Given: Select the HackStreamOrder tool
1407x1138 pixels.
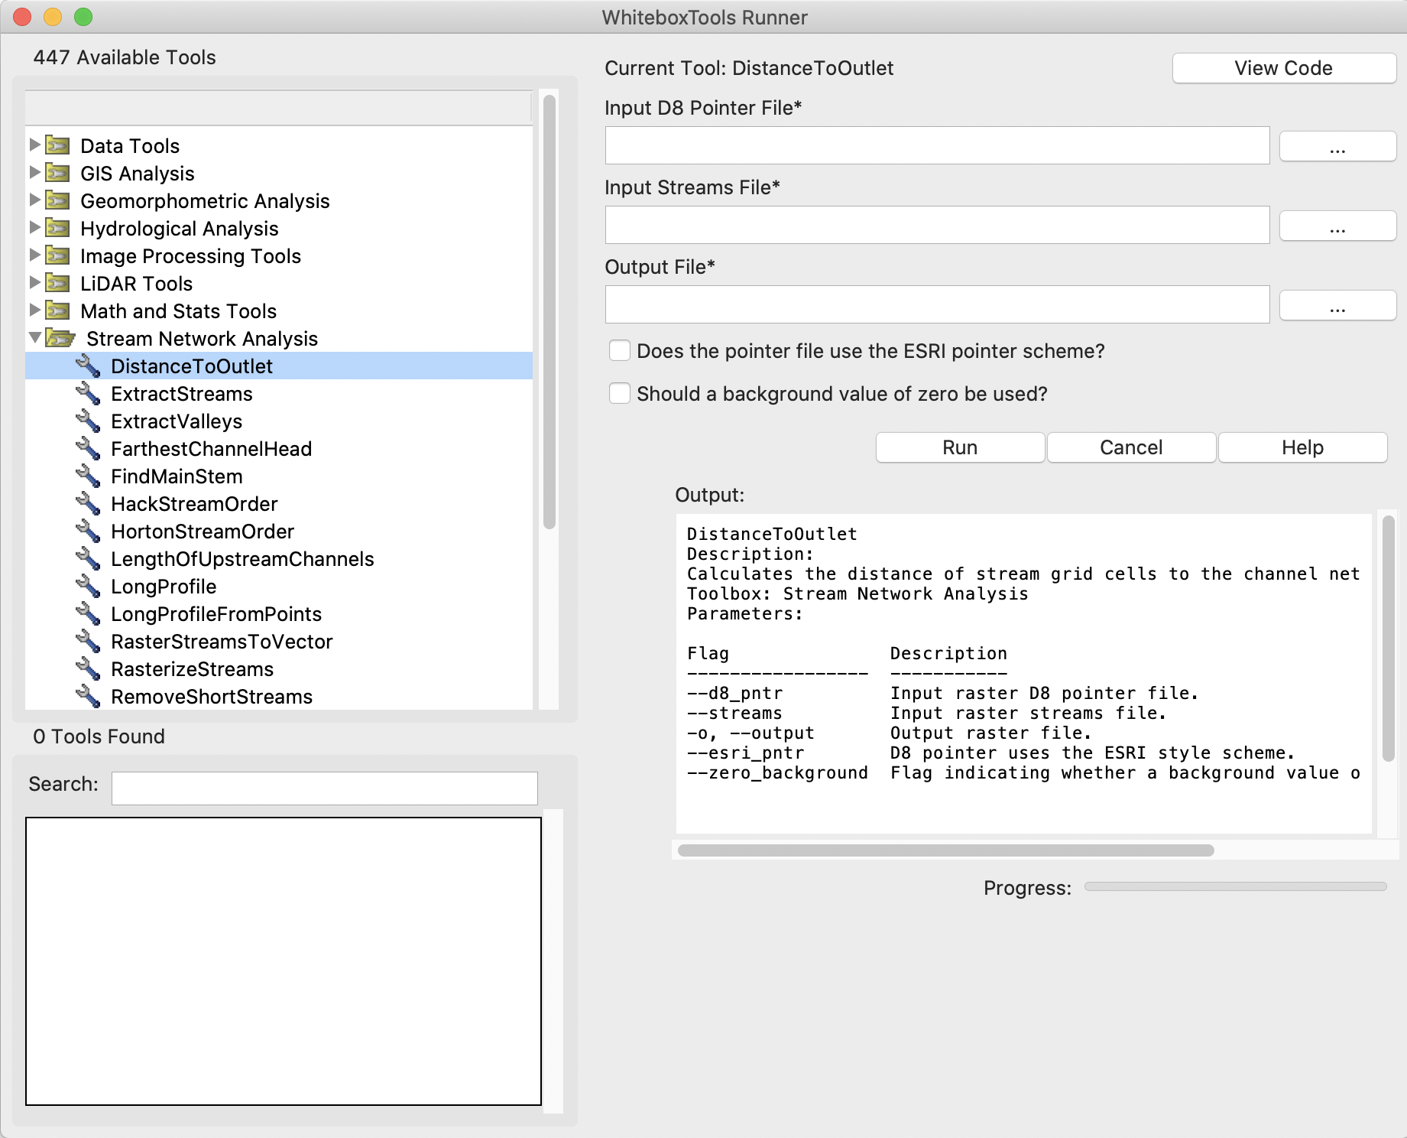Looking at the screenshot, I should pos(194,504).
